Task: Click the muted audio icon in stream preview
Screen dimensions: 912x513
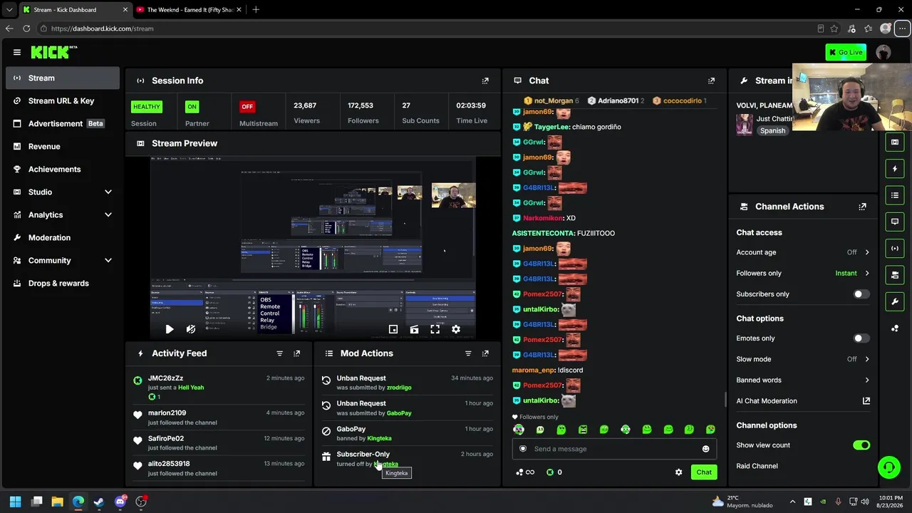Action: coord(190,329)
